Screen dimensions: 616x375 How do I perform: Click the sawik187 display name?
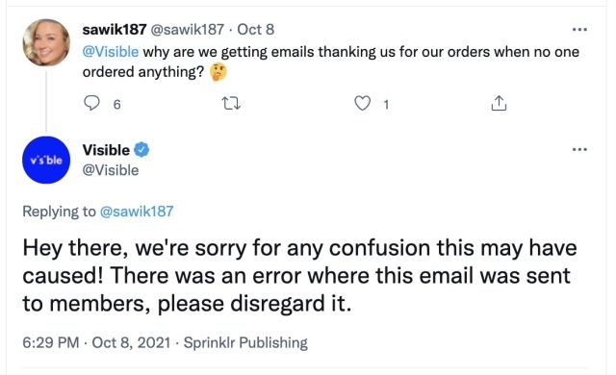click(115, 30)
